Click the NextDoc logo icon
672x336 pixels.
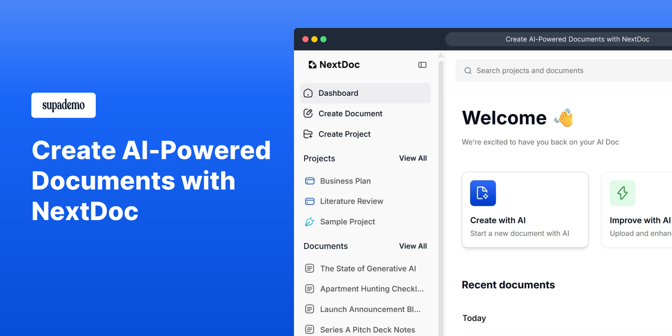coord(312,64)
